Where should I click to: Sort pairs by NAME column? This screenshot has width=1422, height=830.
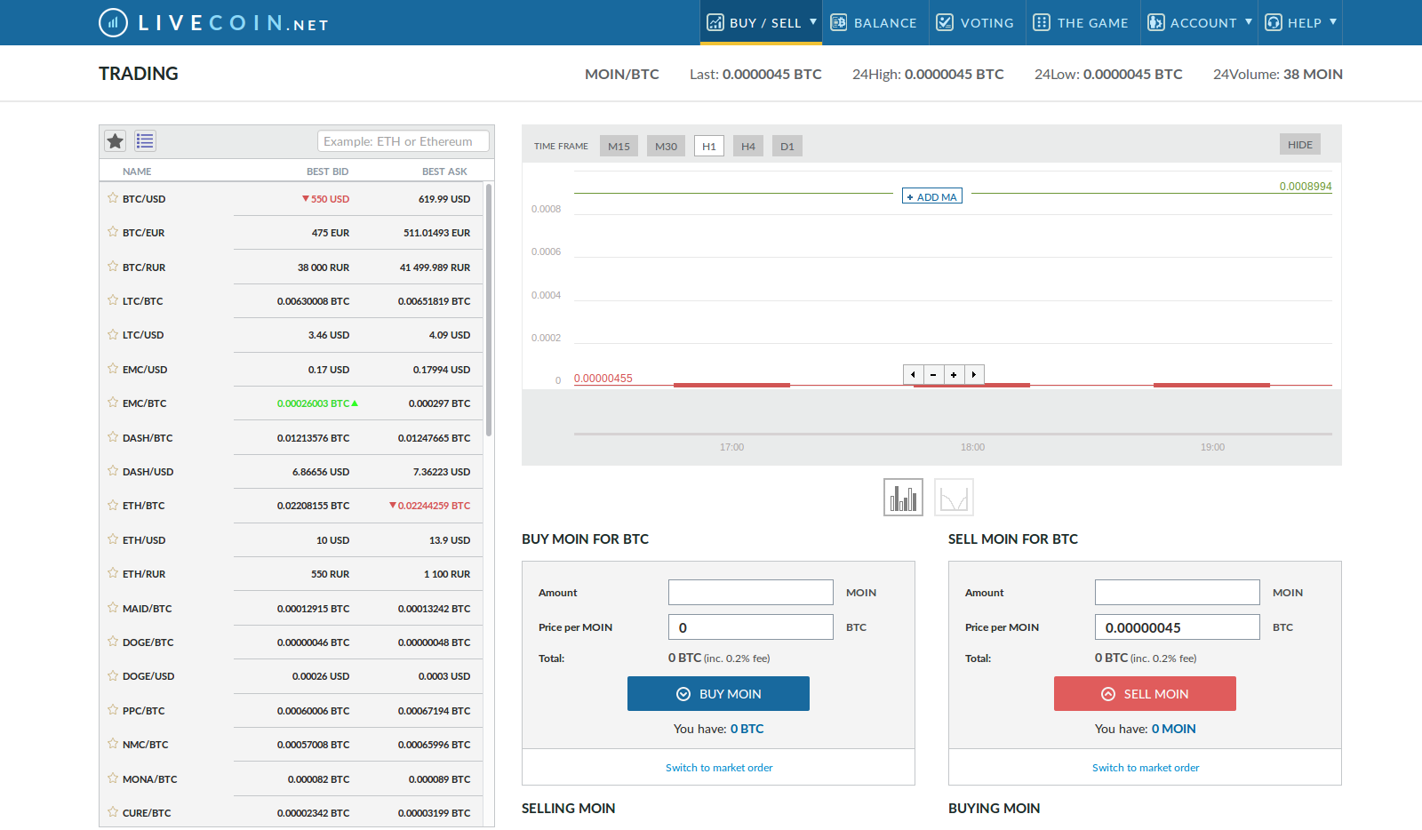coord(137,172)
